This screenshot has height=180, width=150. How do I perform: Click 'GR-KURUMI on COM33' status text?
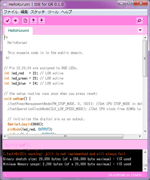pyautogui.click(x=125, y=175)
